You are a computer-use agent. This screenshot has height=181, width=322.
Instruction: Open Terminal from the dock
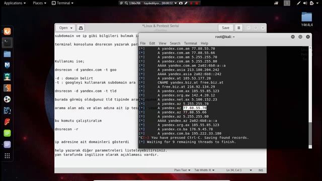[x=7, y=43]
